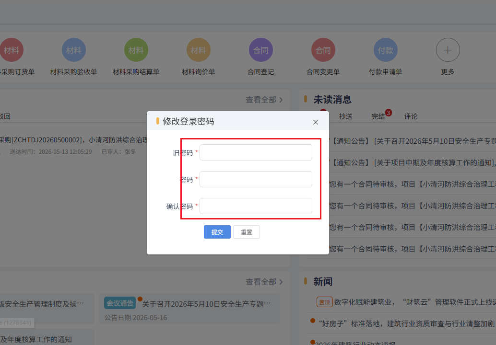Click 查看全部 in the lower announcements panel
The height and width of the screenshot is (345, 496).
[264, 282]
